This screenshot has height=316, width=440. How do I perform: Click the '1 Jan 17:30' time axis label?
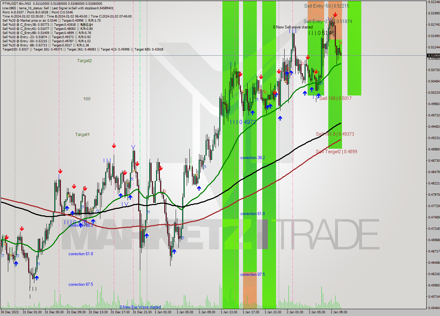(251, 312)
